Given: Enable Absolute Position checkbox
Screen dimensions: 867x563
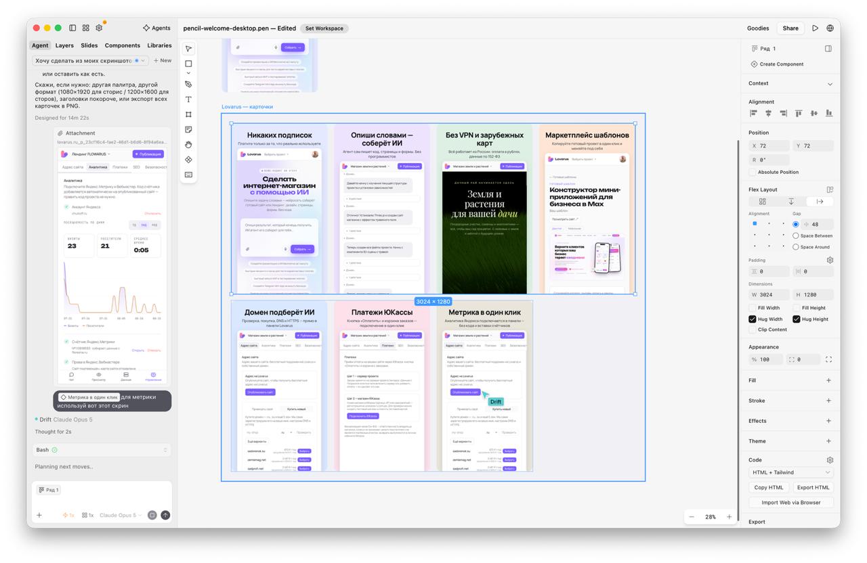Looking at the screenshot, I should pos(753,172).
